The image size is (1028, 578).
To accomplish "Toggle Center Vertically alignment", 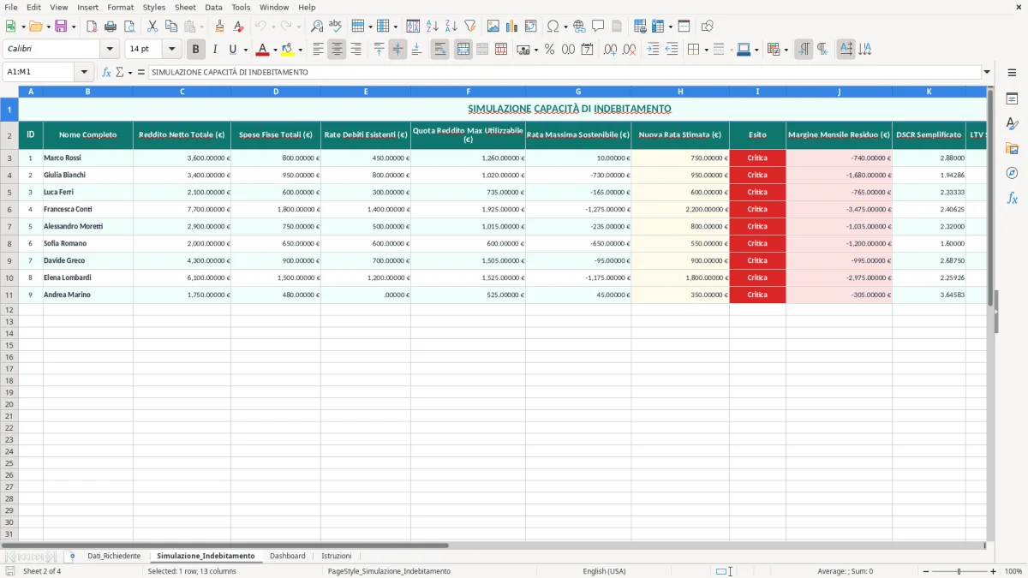I will (x=397, y=50).
